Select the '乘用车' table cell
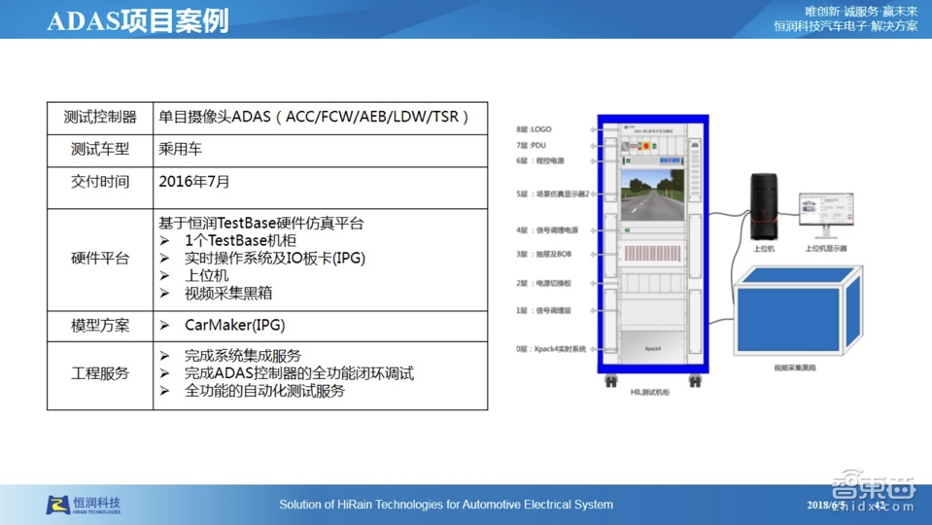The width and height of the screenshot is (932, 525). tap(321, 151)
